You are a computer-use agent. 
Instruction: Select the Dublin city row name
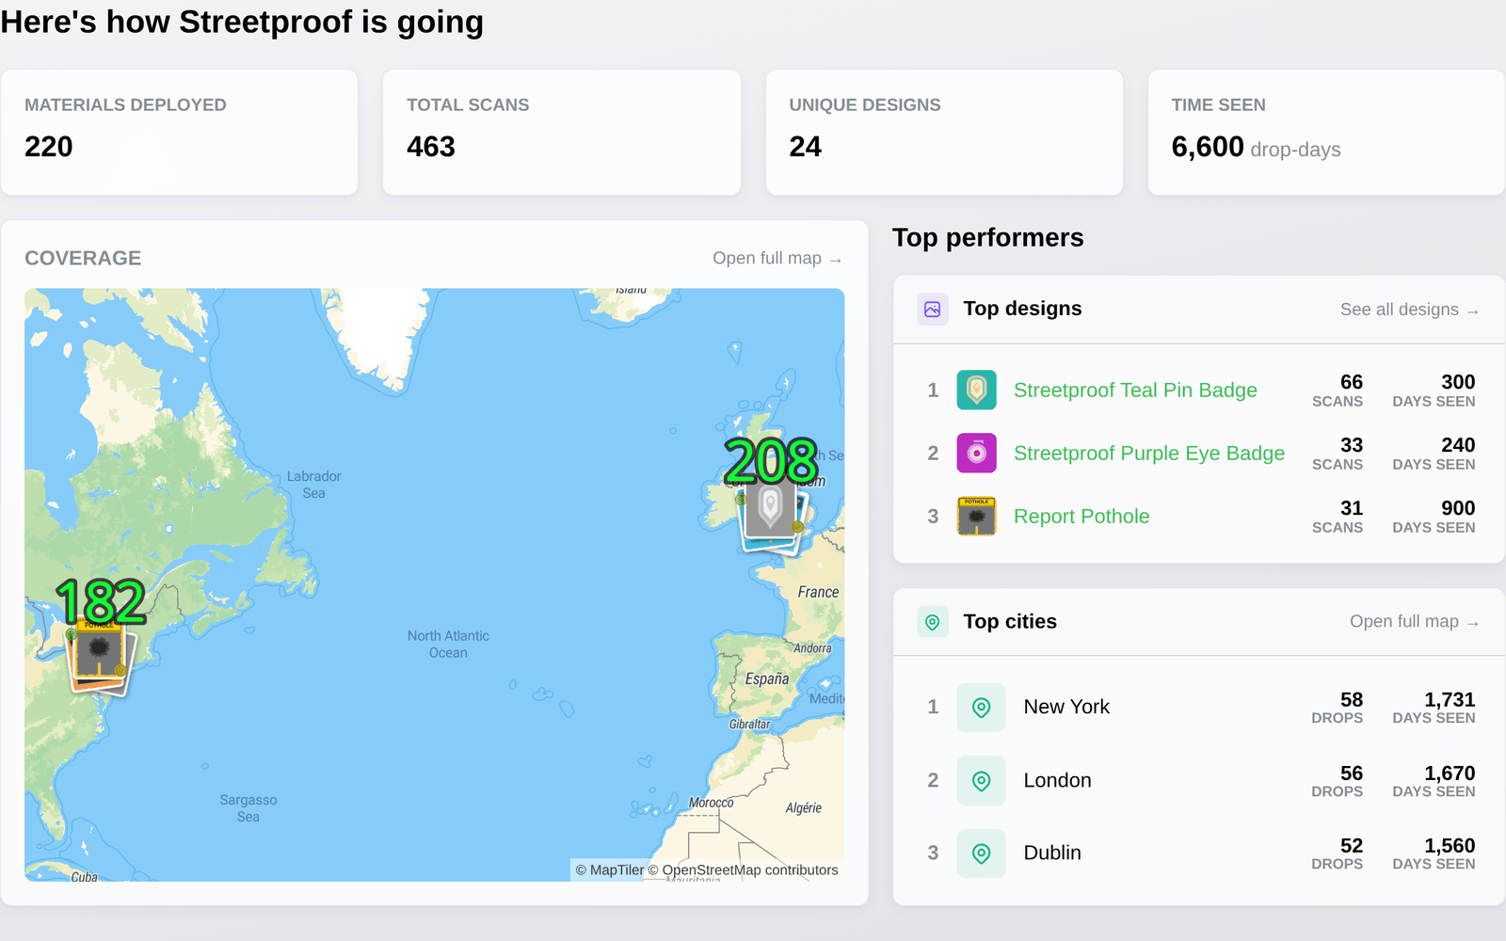tap(1052, 853)
